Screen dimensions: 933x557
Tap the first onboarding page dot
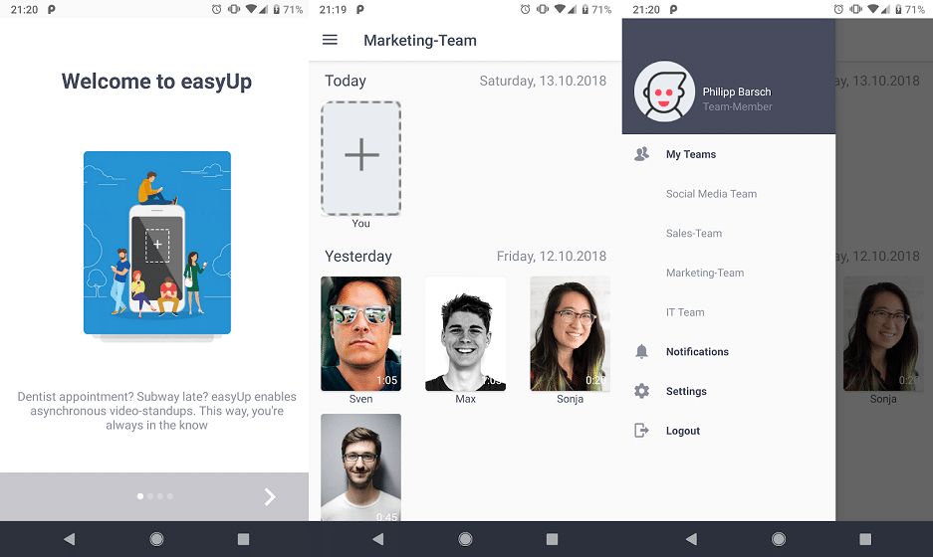point(140,496)
